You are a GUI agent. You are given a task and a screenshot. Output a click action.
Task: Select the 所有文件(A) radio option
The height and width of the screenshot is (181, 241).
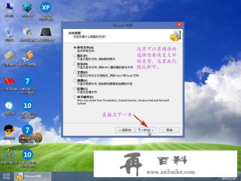click(75, 48)
